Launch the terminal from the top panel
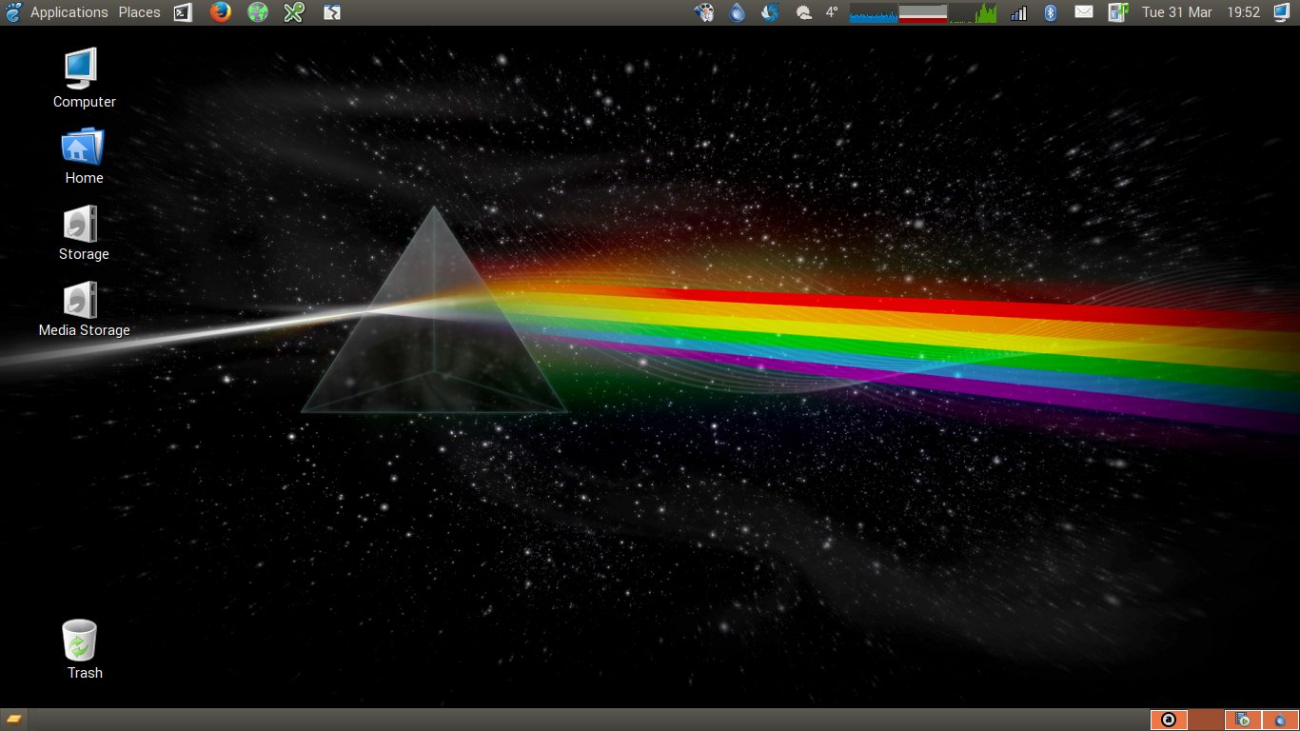Viewport: 1300px width, 731px height. coord(183,12)
